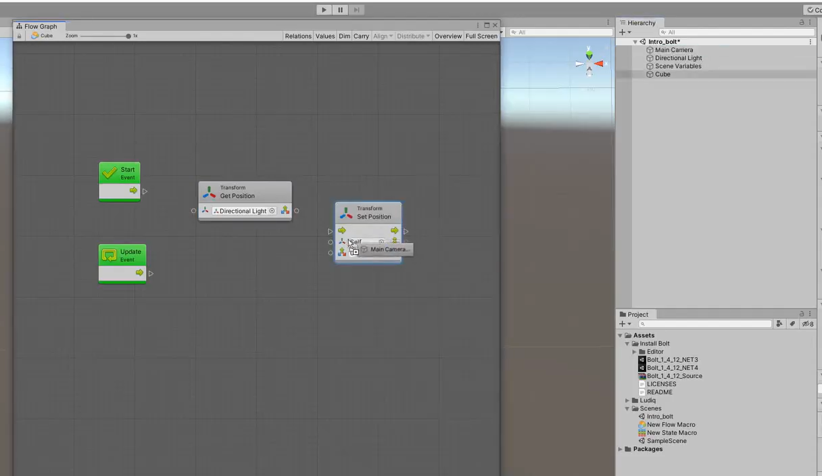Screen dimensions: 822x476
Task: Toggle the lock icon on the Project panel
Action: point(802,314)
